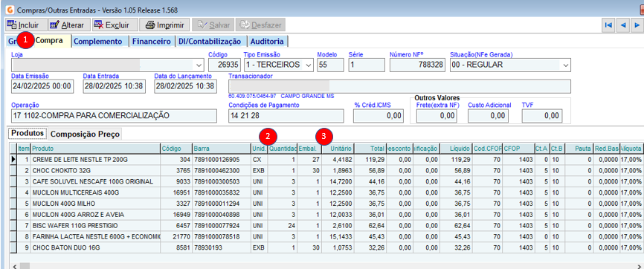Click the Alíquota column header
Viewport: 644px width, 269px height.
pos(631,149)
